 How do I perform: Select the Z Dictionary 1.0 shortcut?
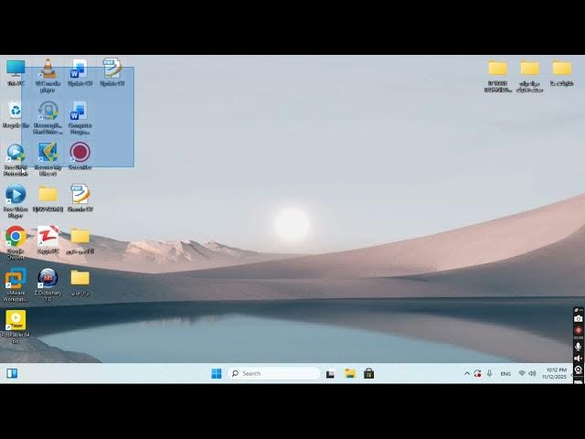point(48,284)
